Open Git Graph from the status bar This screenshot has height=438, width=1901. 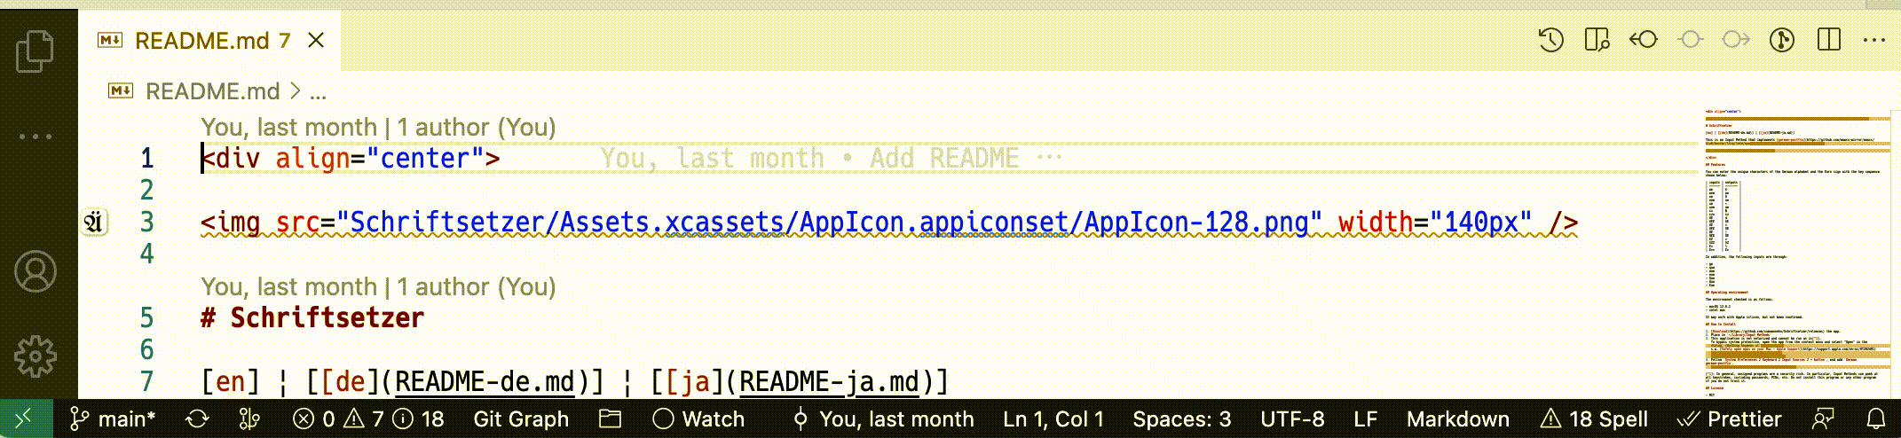[x=521, y=418]
